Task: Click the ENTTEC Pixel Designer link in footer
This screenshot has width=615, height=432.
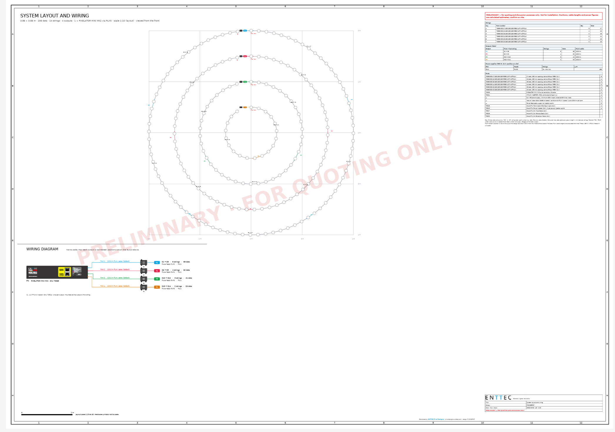Action: 436,419
